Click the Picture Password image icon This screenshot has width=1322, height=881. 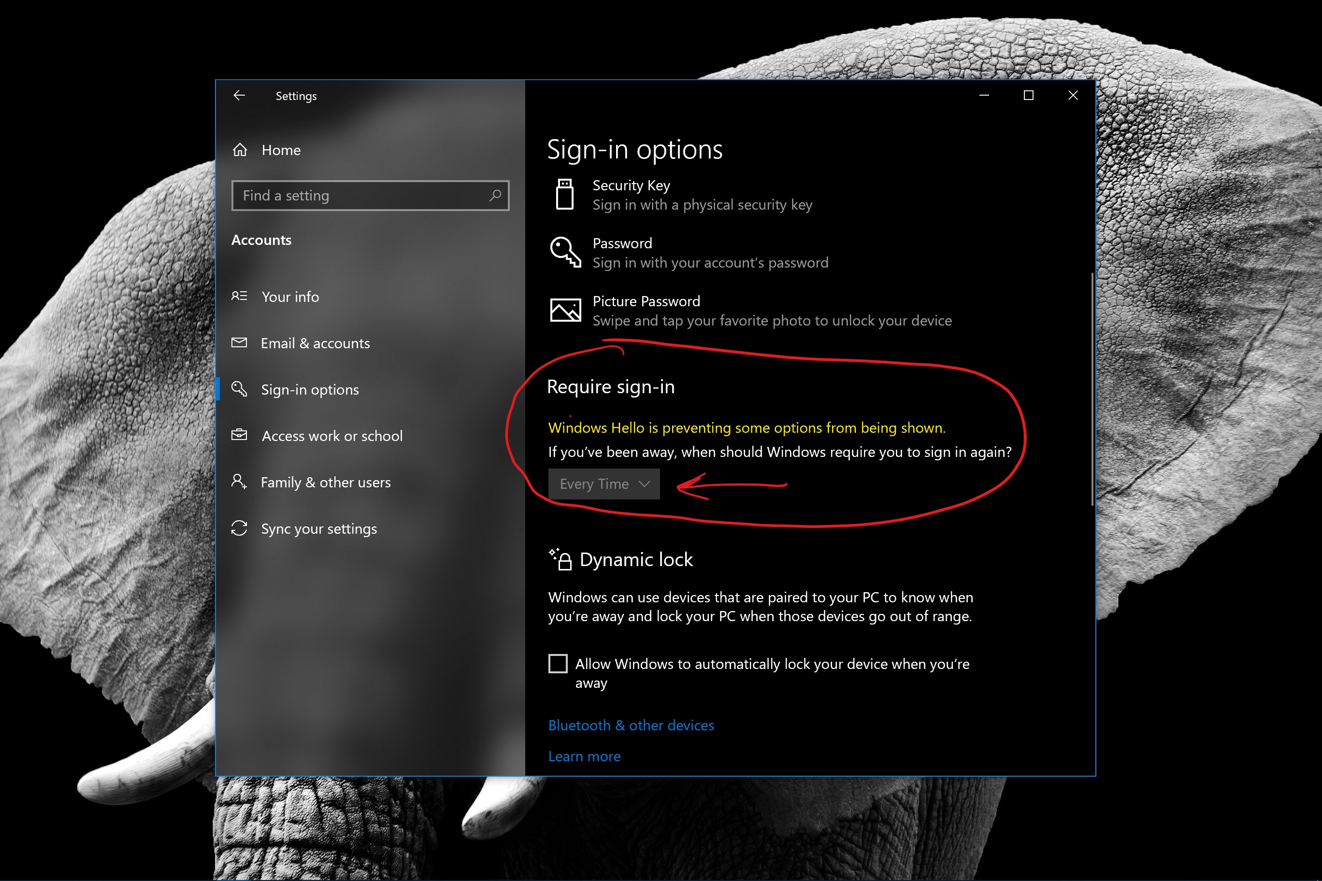(564, 310)
